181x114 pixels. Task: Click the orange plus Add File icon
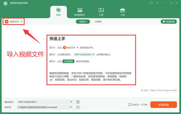point(6,22)
